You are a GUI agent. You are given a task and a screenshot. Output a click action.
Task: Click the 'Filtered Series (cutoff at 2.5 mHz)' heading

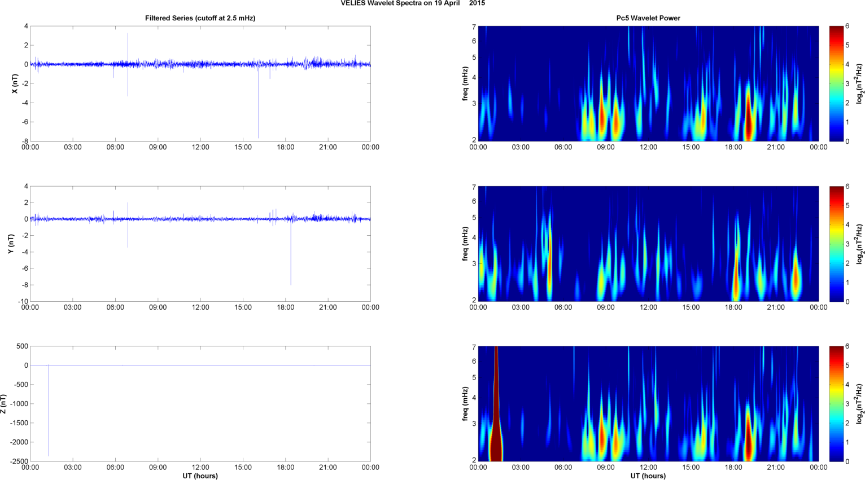(x=200, y=18)
